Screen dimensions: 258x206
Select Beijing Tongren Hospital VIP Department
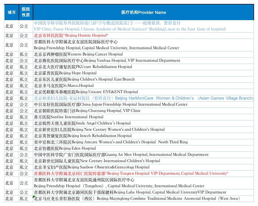pyautogui.click(x=143, y=174)
